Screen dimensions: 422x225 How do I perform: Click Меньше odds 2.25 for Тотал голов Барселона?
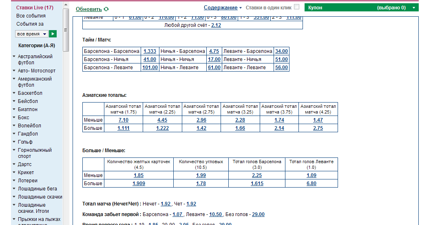pyautogui.click(x=257, y=175)
